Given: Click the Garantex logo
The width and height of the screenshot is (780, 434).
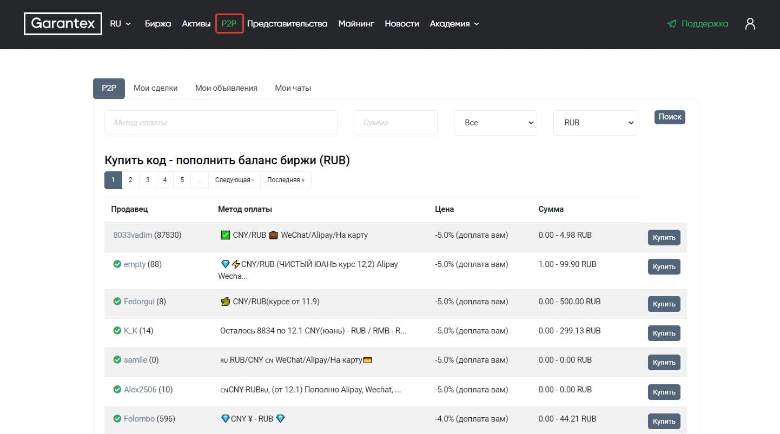Looking at the screenshot, I should coord(63,24).
